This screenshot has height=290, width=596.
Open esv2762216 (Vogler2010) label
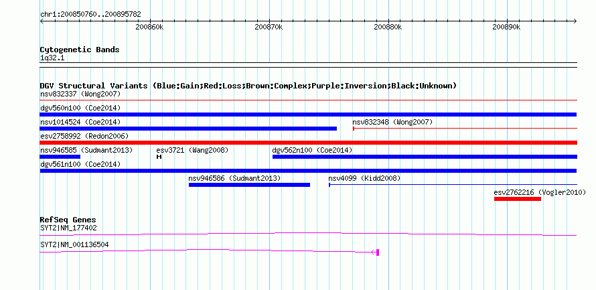pos(540,192)
